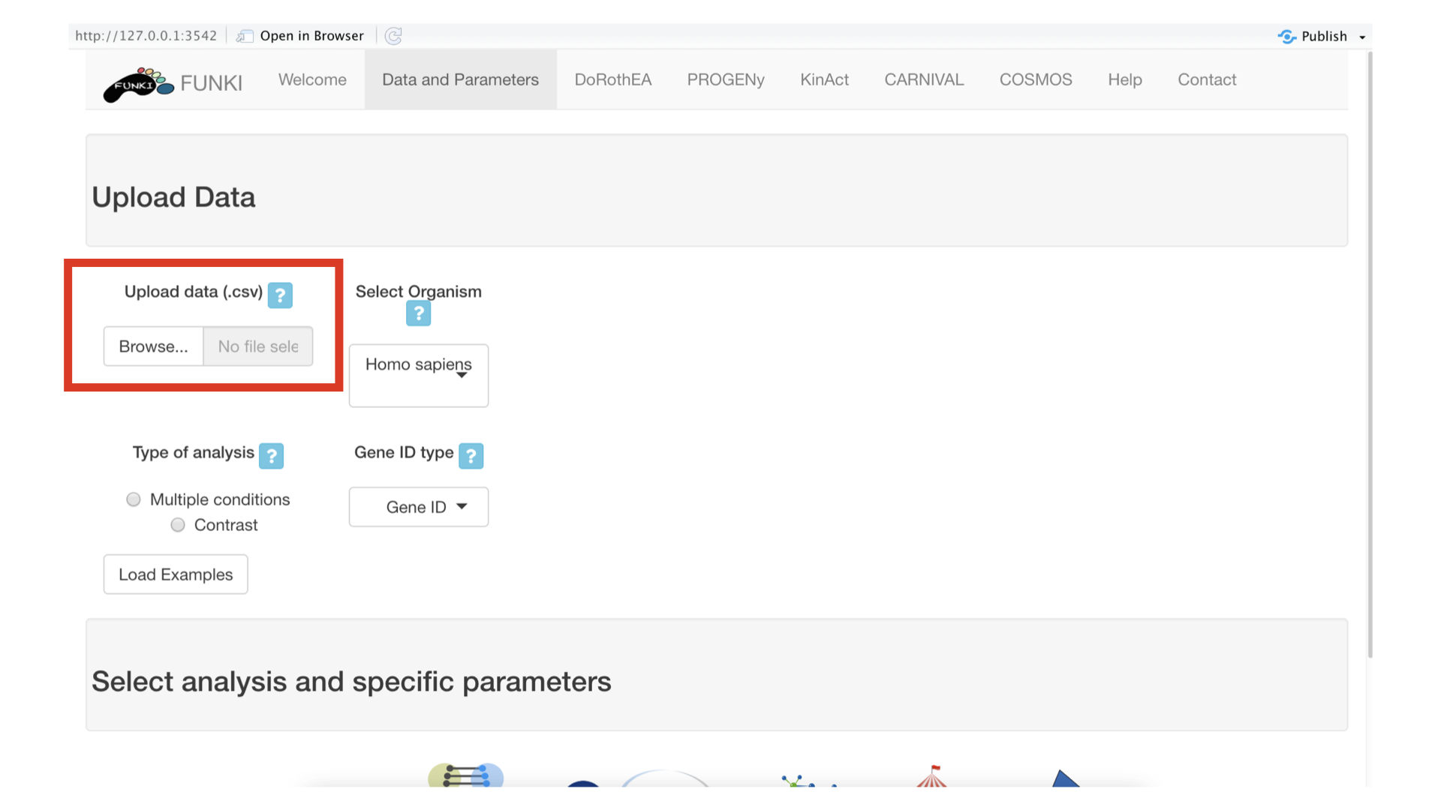The image size is (1441, 810).
Task: Click Select analysis and specific parameters heading
Action: [351, 682]
